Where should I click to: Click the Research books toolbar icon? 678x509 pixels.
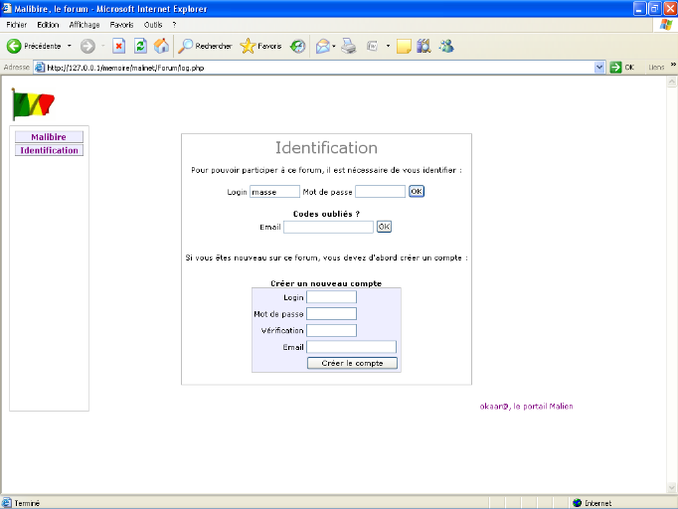[x=424, y=46]
